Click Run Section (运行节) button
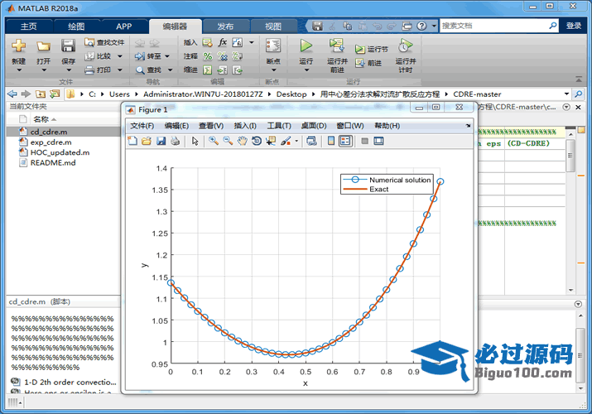This screenshot has width=592, height=414. 372,49
